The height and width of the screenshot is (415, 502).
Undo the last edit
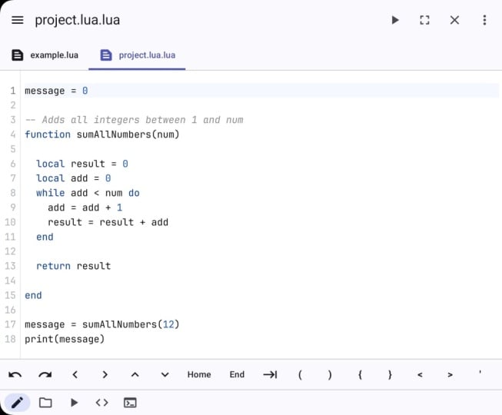(x=15, y=374)
